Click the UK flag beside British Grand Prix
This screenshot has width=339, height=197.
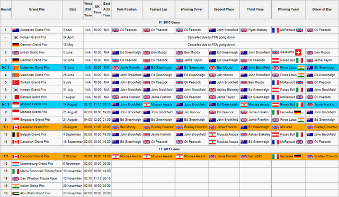[x=16, y=52]
